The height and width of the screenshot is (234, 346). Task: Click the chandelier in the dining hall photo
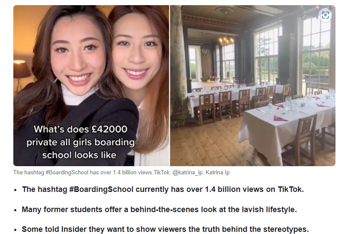[226, 40]
